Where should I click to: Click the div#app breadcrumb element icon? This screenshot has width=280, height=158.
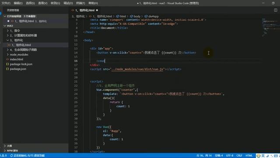point(146,16)
